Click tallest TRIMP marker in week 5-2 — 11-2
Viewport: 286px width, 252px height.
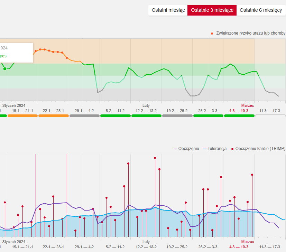point(128,163)
